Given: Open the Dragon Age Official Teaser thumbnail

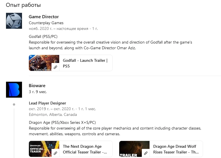Looking at the screenshot, I should pos(44,149).
